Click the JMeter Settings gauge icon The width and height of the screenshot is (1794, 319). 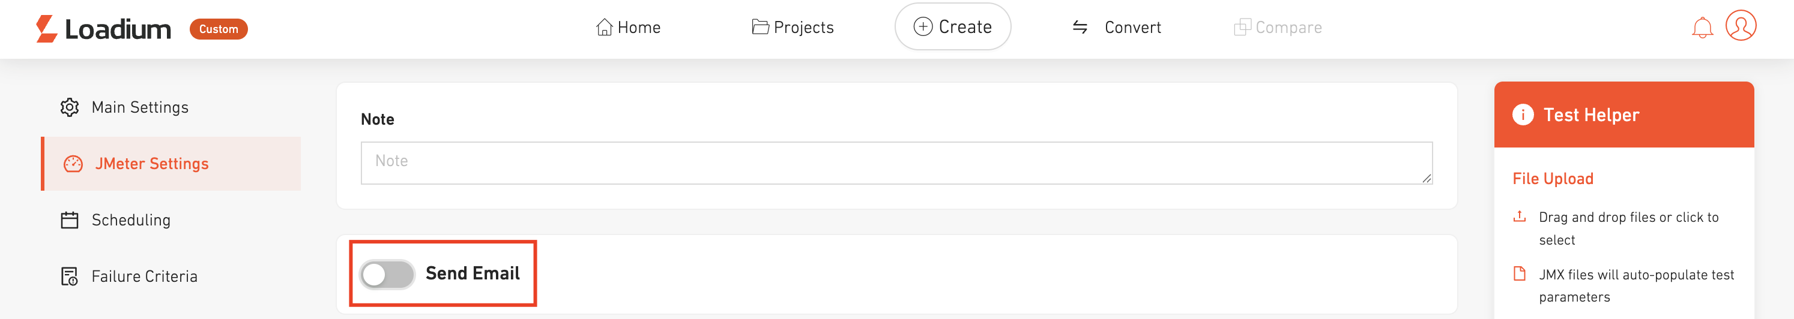click(x=73, y=164)
